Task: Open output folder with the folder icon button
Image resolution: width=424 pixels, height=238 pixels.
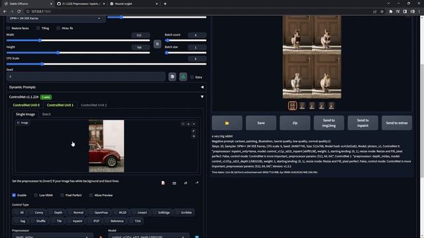Action: click(x=227, y=123)
